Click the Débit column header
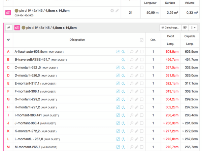The height and width of the screenshot is (151, 202). pyautogui.click(x=171, y=36)
